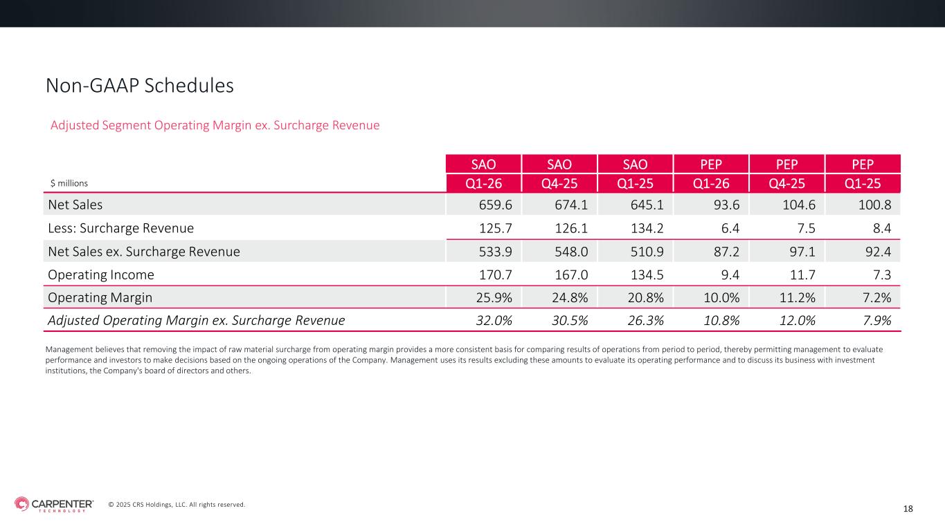Viewport: 945px width, 531px height.
Task: Click the CRS Holdings copyright notice
Action: (177, 505)
